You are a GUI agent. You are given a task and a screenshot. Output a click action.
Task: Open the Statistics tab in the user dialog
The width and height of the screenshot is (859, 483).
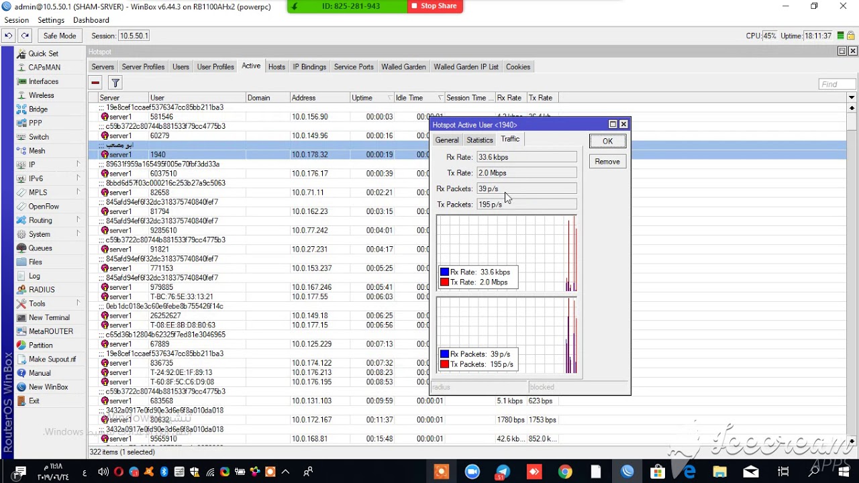(x=480, y=140)
